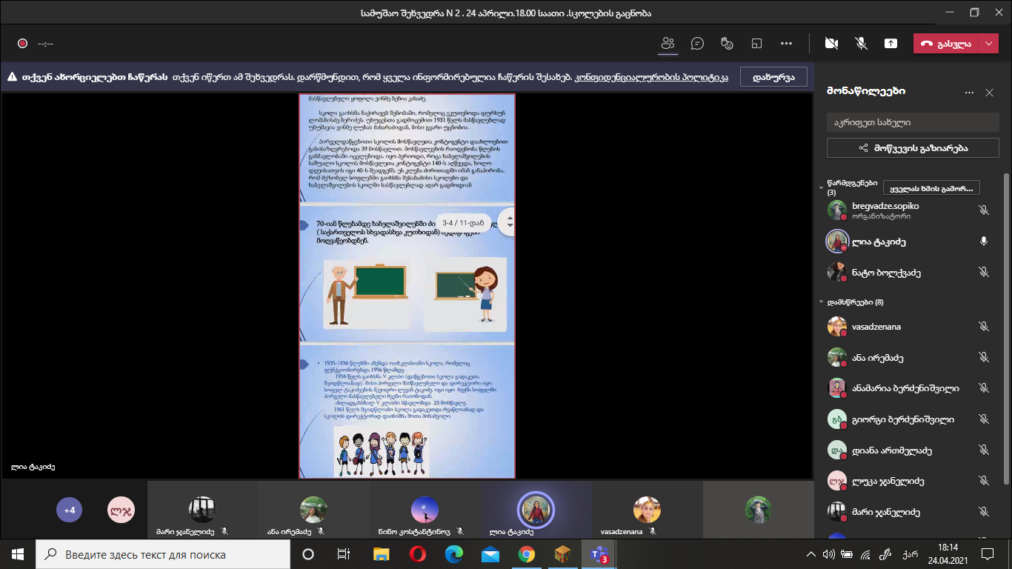This screenshot has height=569, width=1012.
Task: Select participant bregvadze.sopiko in list
Action: (910, 210)
